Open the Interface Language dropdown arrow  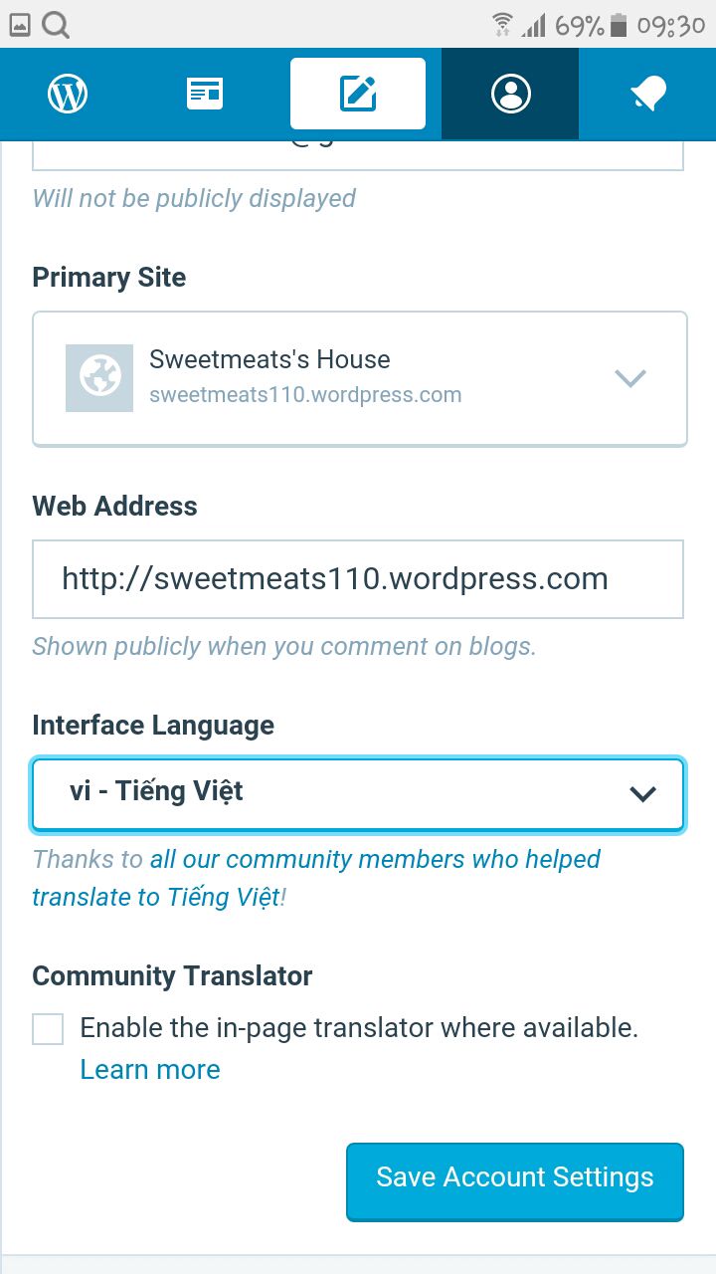643,793
